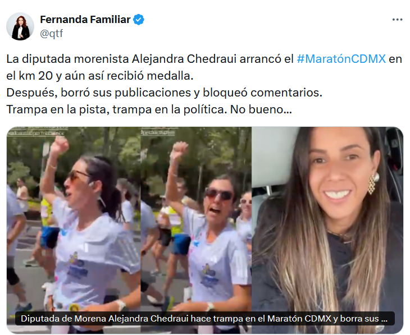Click the watermark text atop the left video frame
This screenshot has width=410, height=335.
37,133
